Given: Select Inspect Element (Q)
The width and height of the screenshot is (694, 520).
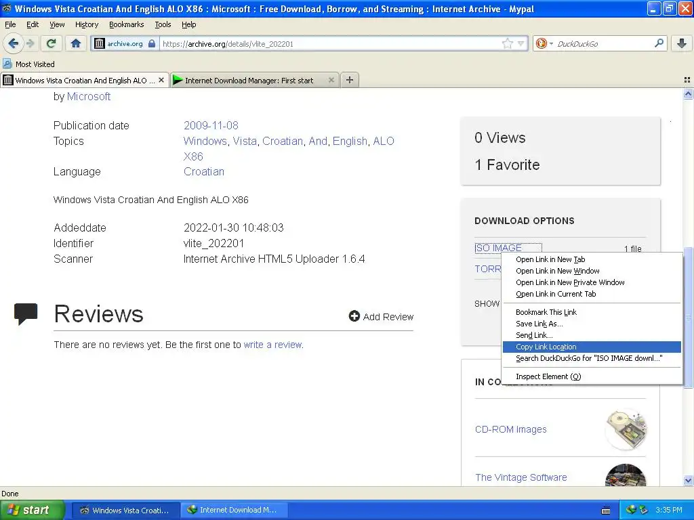Looking at the screenshot, I should click(x=592, y=376).
